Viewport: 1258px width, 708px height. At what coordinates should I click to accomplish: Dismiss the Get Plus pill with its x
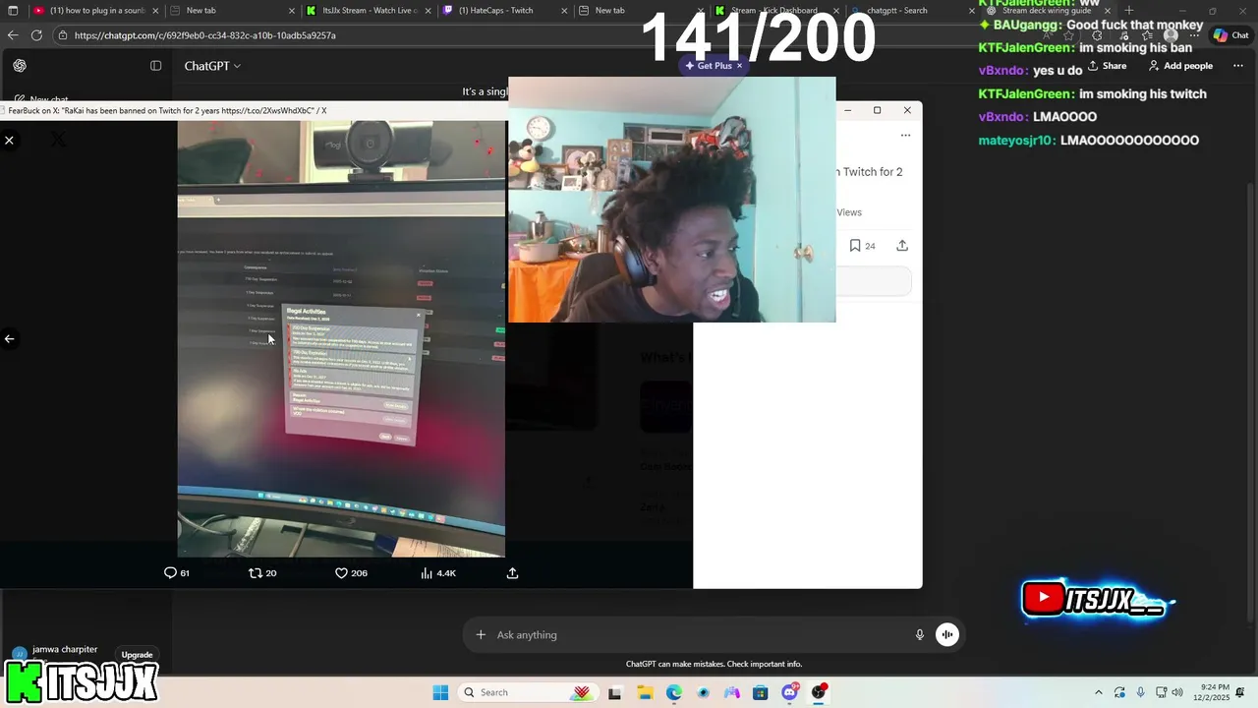(x=739, y=66)
